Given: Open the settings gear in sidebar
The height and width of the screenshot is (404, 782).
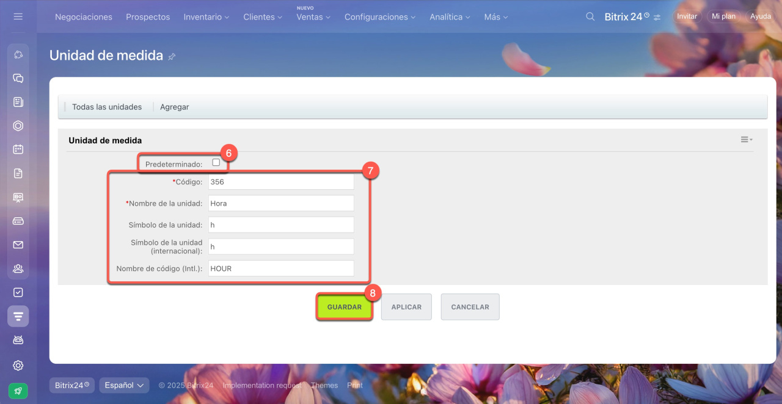Looking at the screenshot, I should coord(18,366).
